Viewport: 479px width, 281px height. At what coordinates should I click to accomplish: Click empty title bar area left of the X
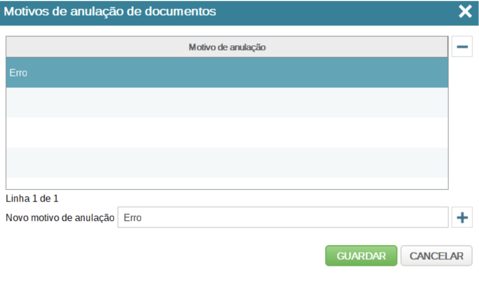tap(338, 12)
